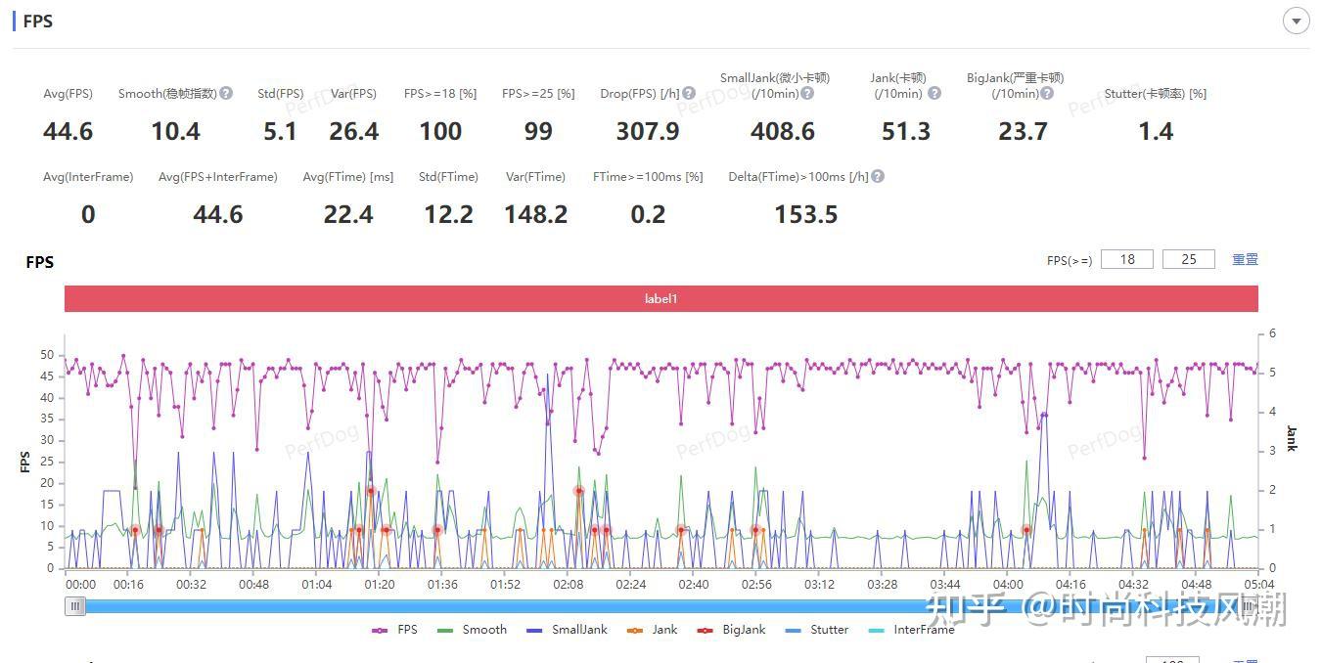Click the 04:00 tick on the time axis
This screenshot has width=1321, height=663.
(x=1008, y=585)
